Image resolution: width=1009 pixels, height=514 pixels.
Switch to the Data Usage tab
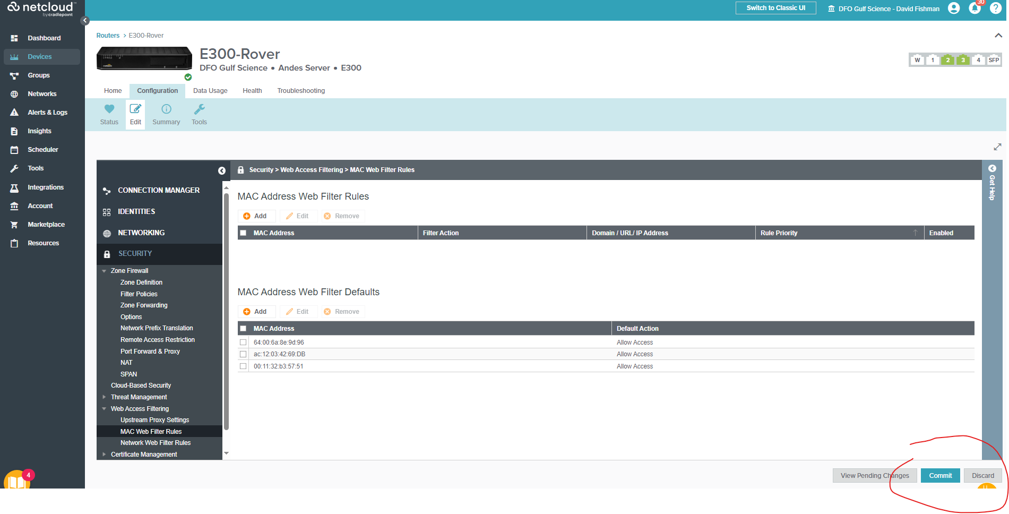[210, 91]
